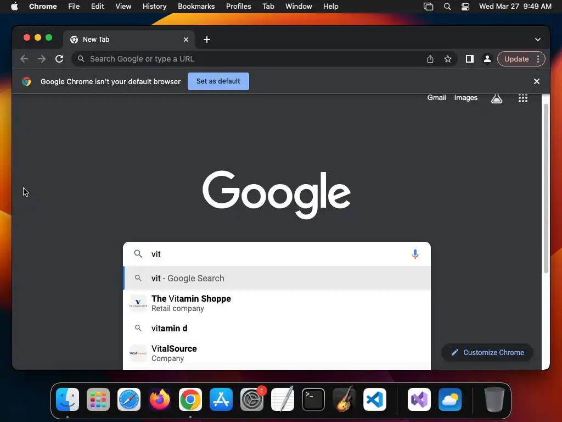562x422 pixels.
Task: Open Visual Studio Code from Dock
Action: [375, 399]
